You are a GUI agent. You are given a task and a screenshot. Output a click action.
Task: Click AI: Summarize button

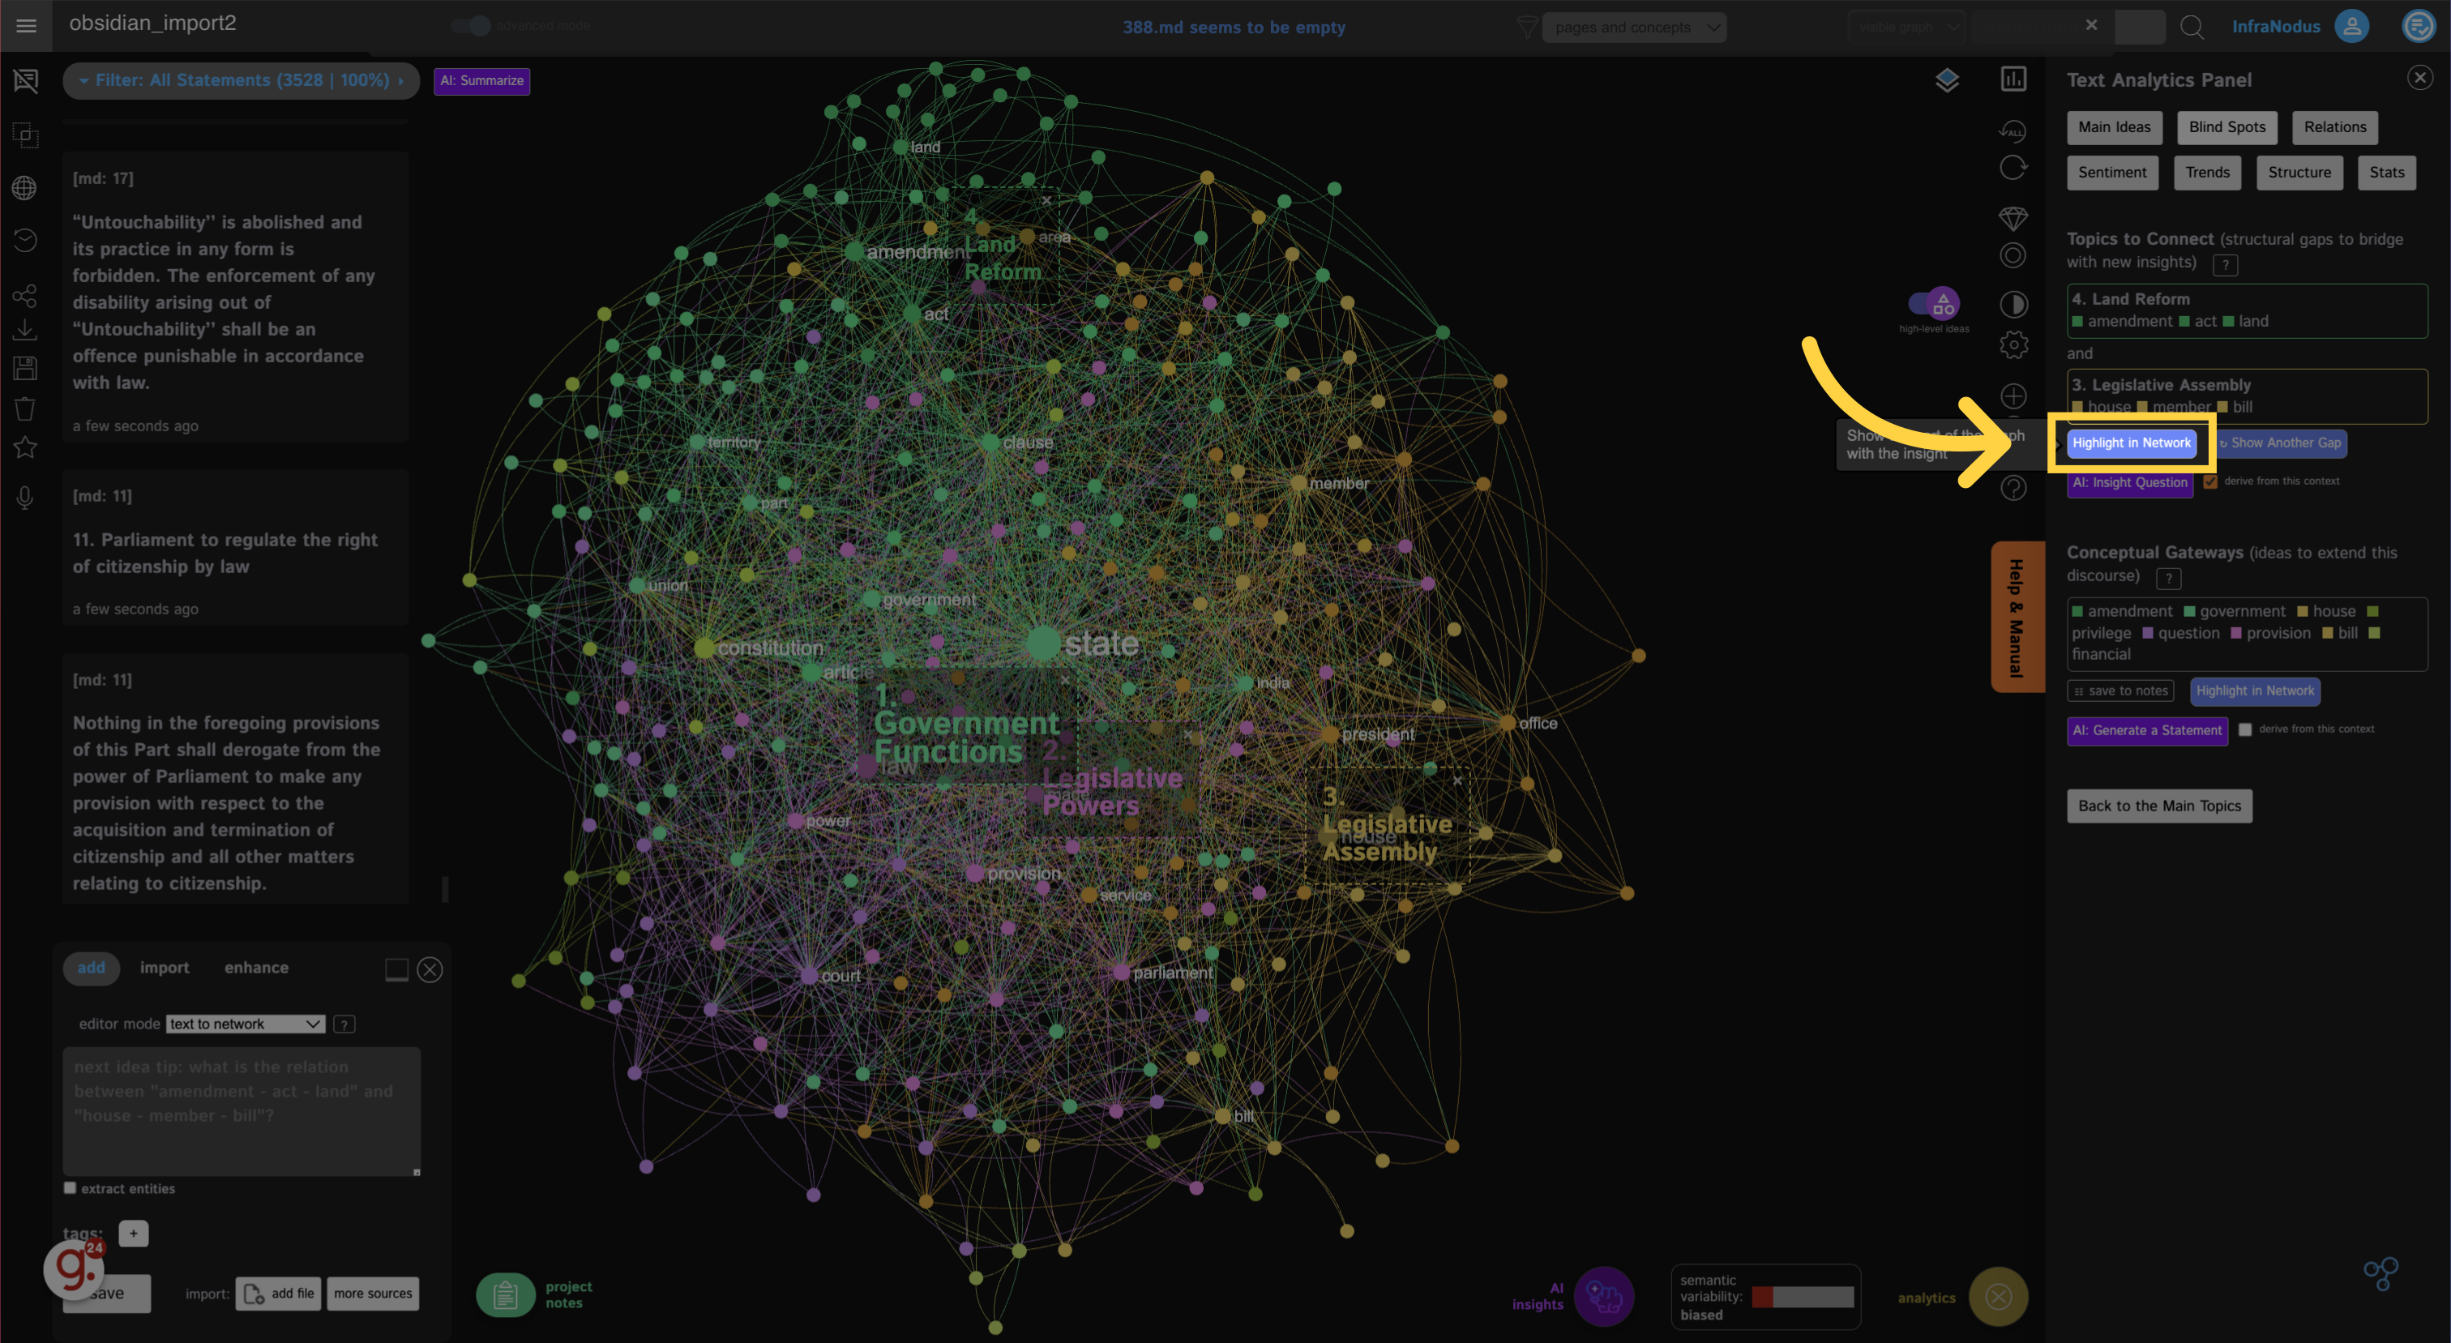point(481,81)
